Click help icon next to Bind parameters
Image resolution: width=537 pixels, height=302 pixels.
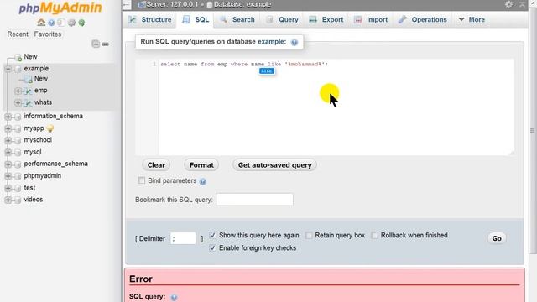click(203, 181)
